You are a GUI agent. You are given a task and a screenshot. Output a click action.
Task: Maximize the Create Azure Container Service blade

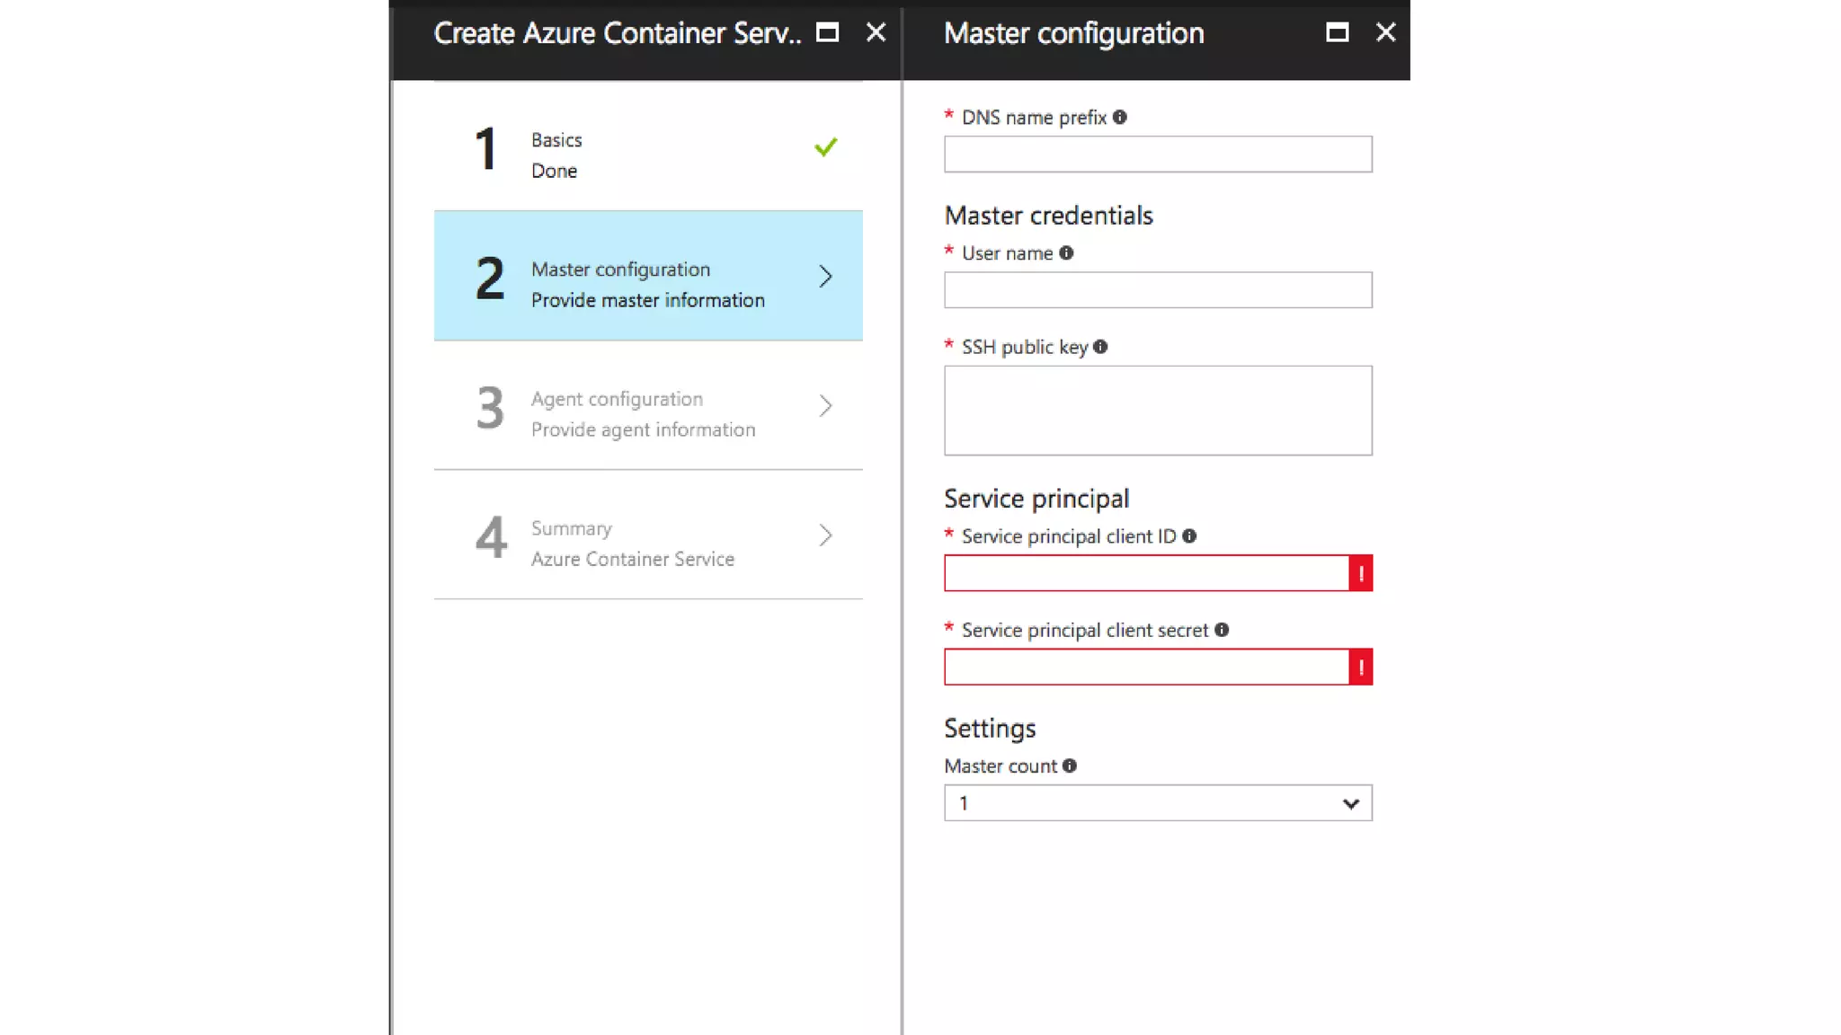click(827, 33)
